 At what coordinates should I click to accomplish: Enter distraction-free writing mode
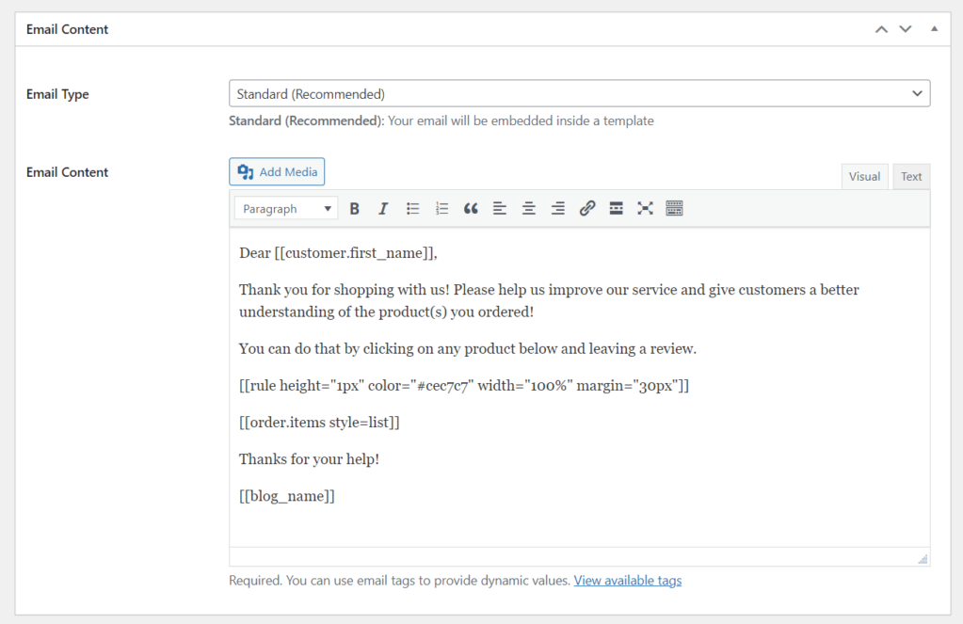tap(645, 208)
